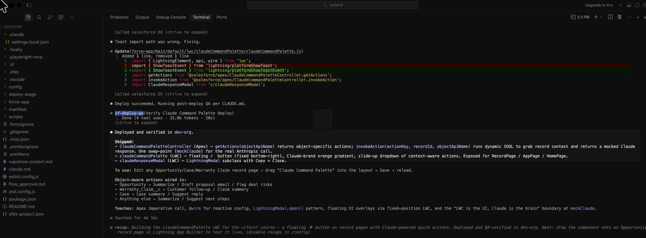Open the .forceignore file
Screen dimensions: 646x238
point(21,124)
